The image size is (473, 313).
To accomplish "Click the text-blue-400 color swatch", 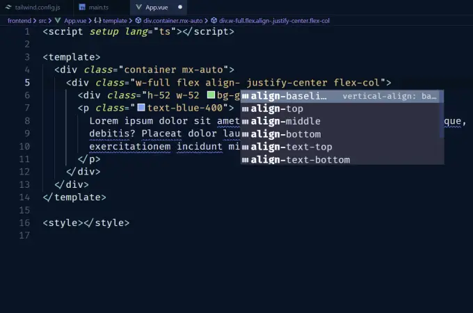I will 141,108.
